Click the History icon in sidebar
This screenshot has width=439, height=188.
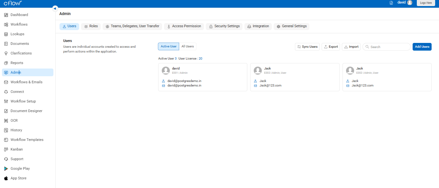tap(6, 130)
